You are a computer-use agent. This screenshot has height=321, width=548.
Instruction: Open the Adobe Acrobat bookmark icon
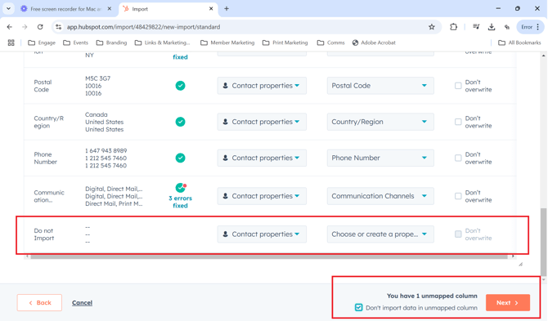[355, 42]
